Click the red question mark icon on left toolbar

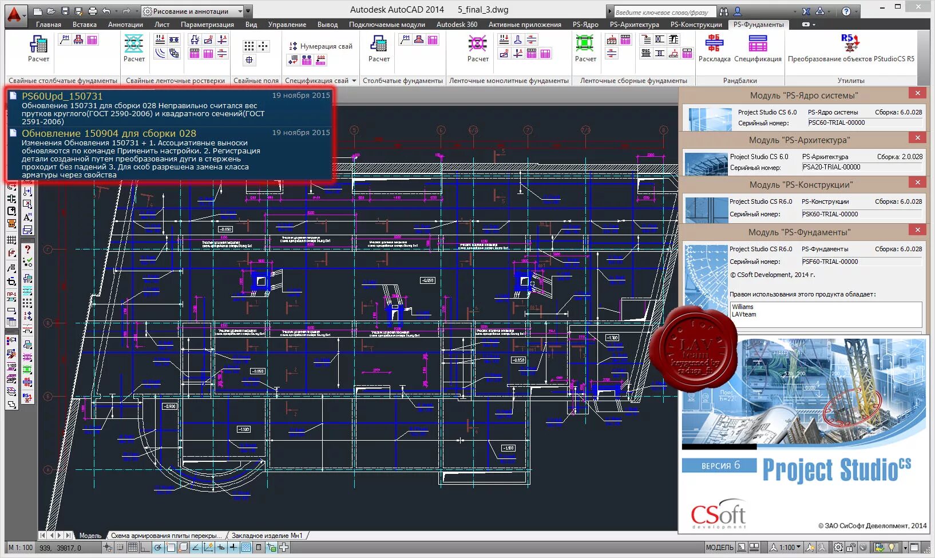27,250
